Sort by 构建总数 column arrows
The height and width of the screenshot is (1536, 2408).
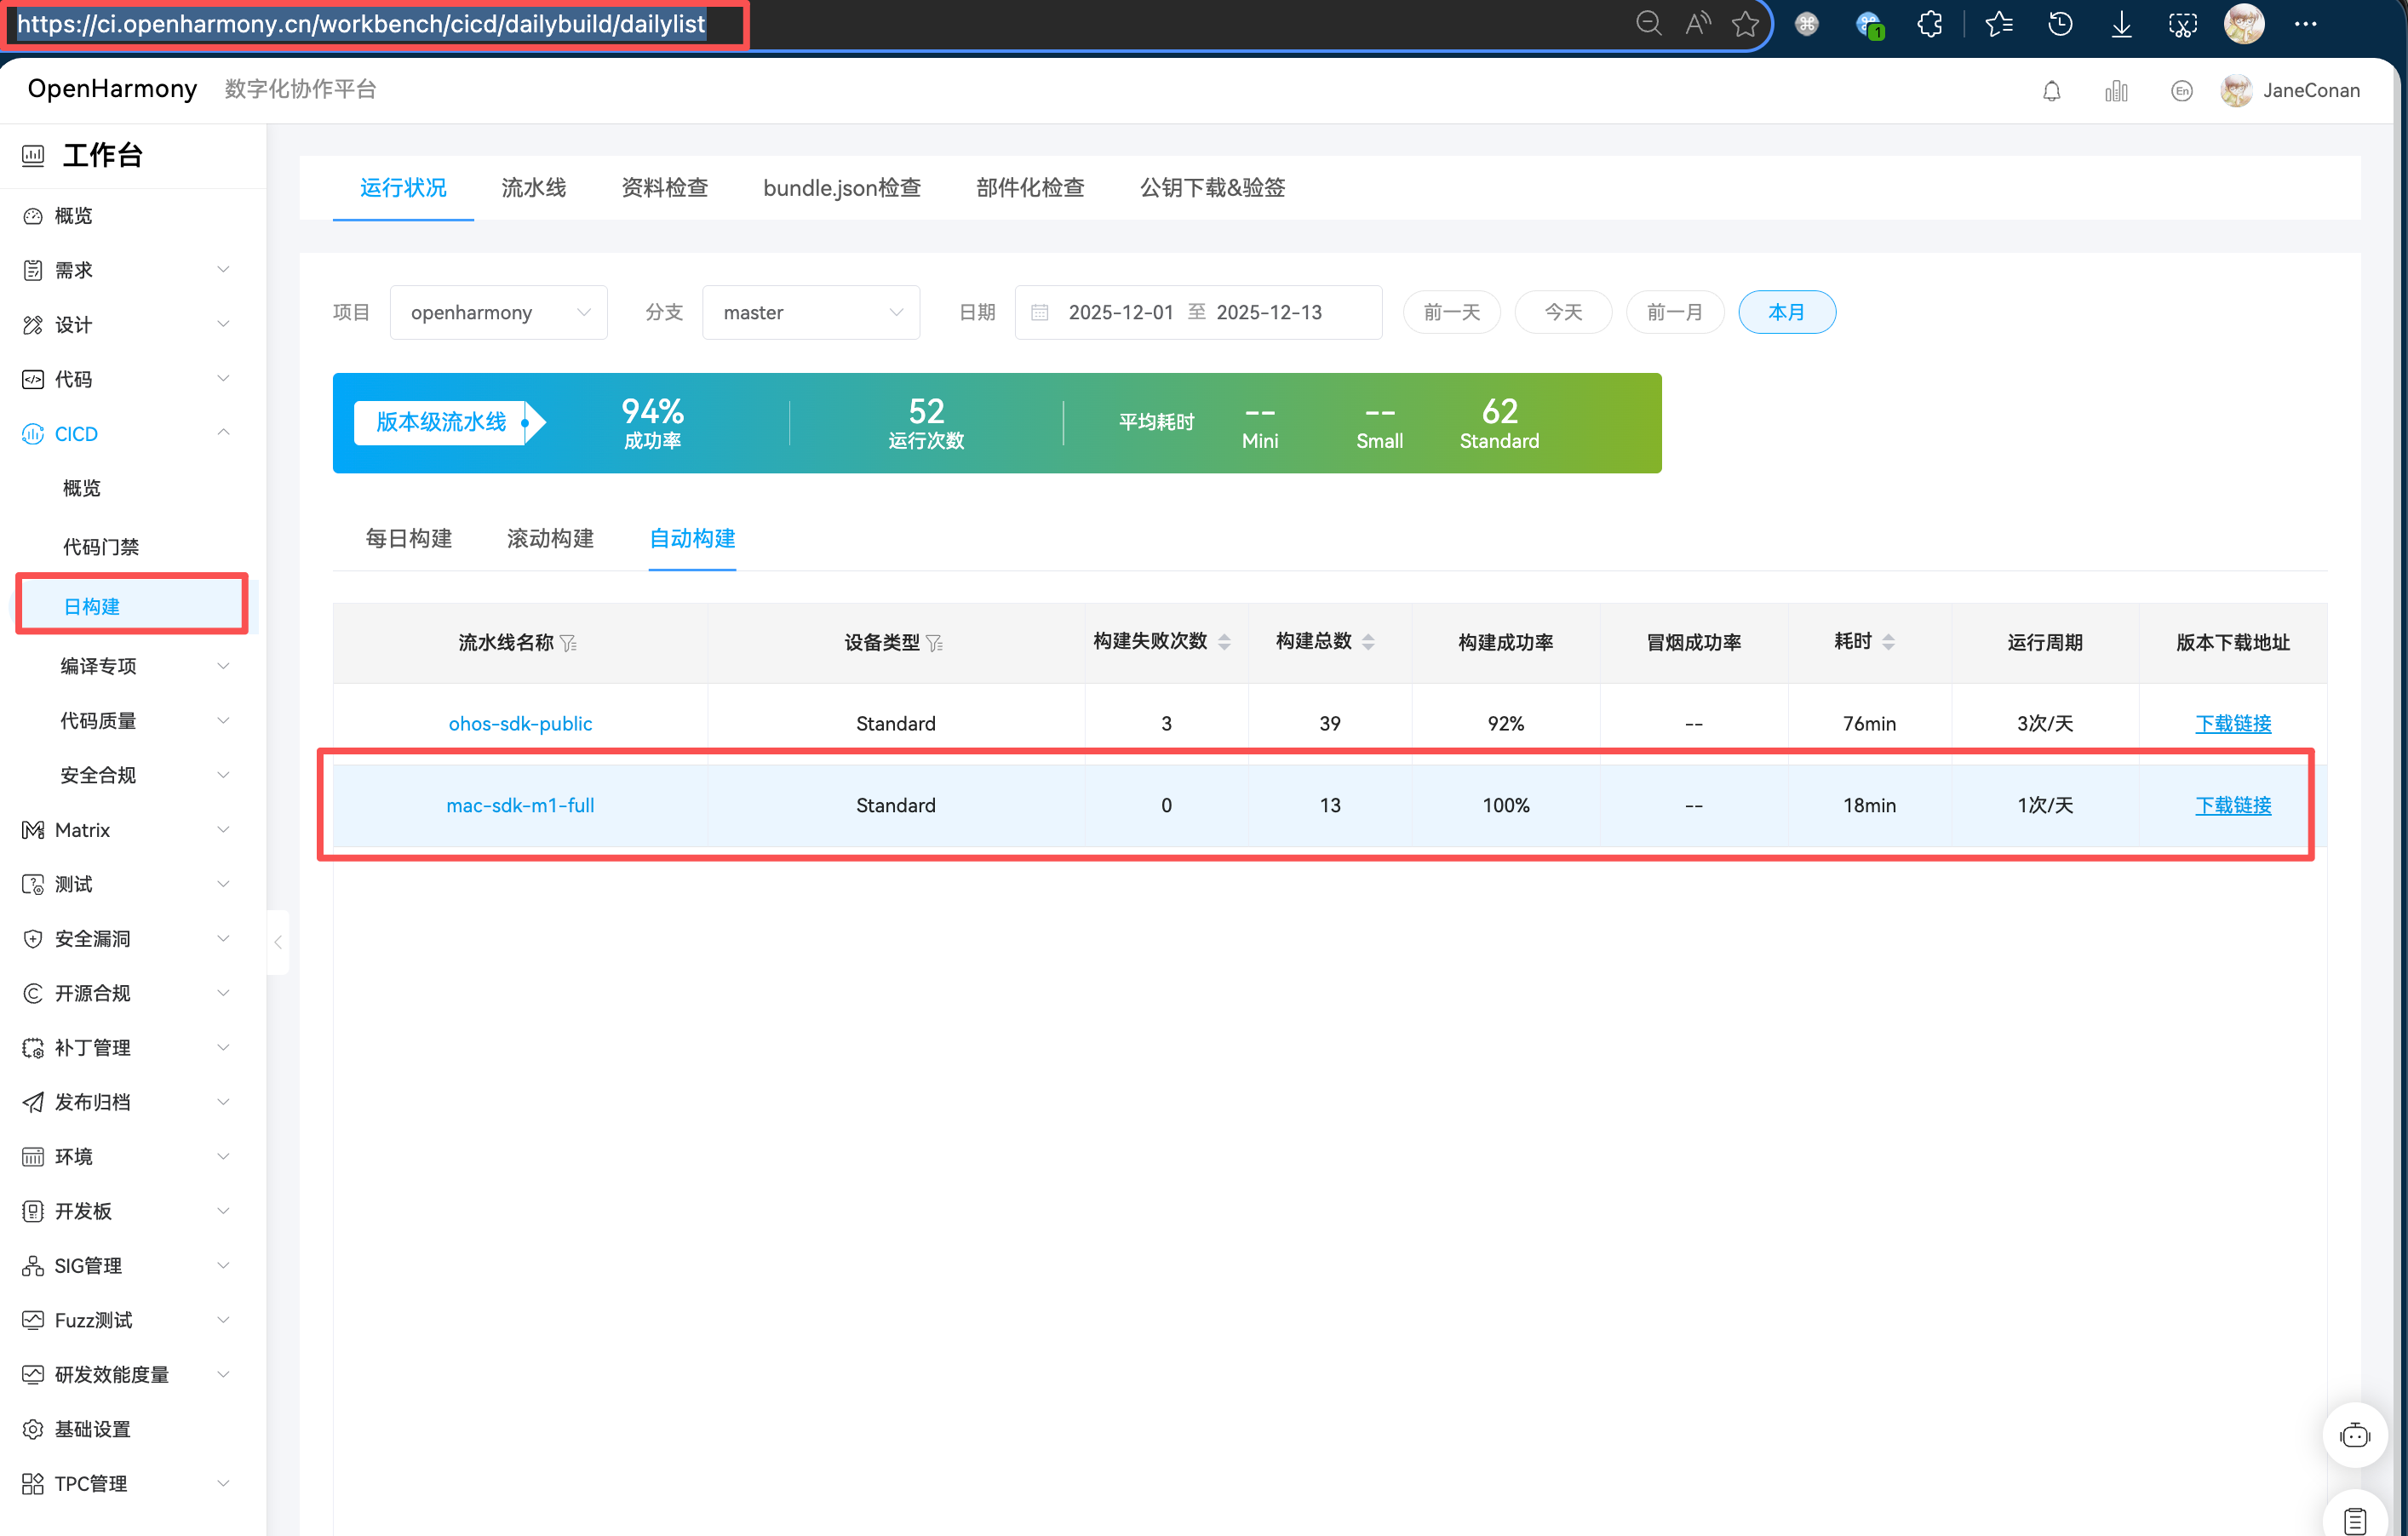1368,642
